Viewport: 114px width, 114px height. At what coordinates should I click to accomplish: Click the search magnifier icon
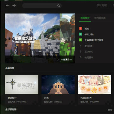(59, 6)
